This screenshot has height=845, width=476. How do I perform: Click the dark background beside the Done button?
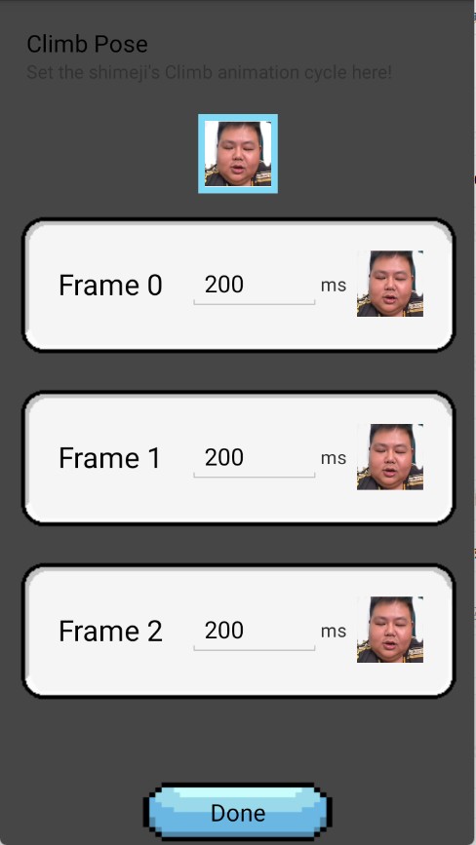click(x=70, y=813)
